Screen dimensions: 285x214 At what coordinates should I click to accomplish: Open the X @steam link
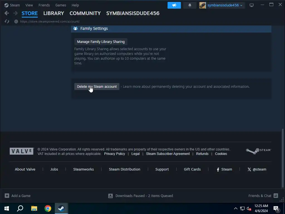tap(257, 169)
